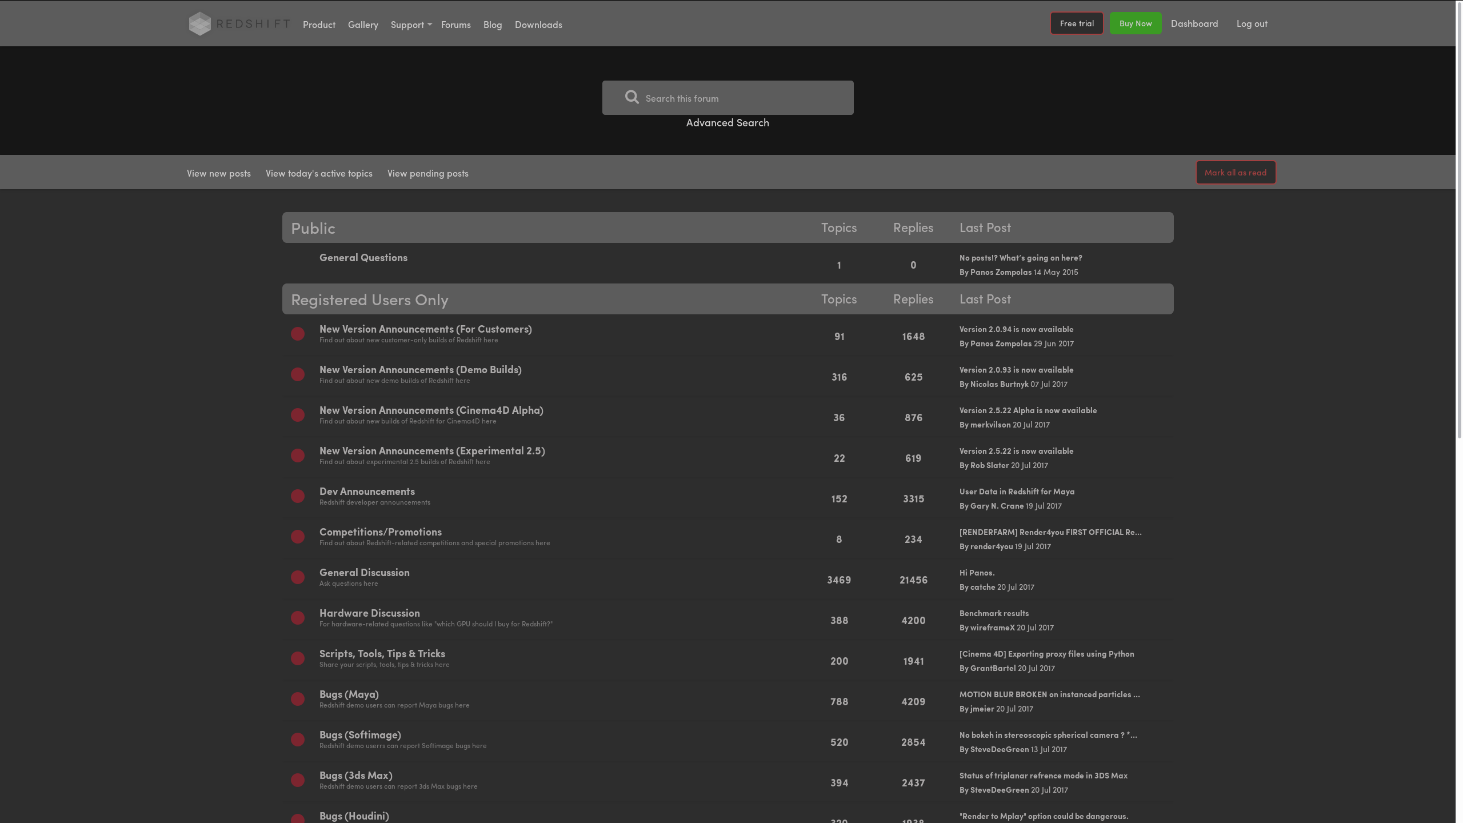The width and height of the screenshot is (1463, 823).
Task: Open author link GrantBartel
Action: click(x=993, y=668)
